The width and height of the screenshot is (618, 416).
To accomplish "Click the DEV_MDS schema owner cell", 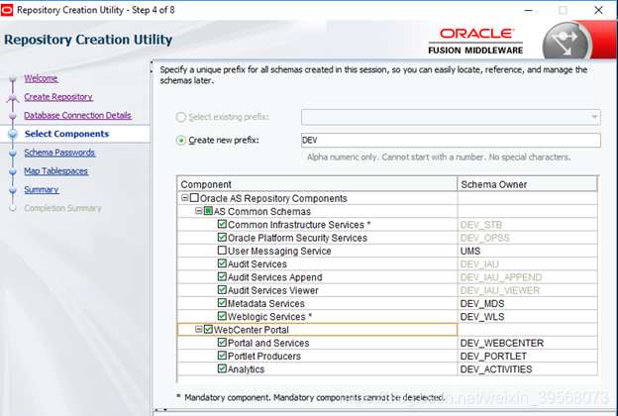I will [x=527, y=304].
